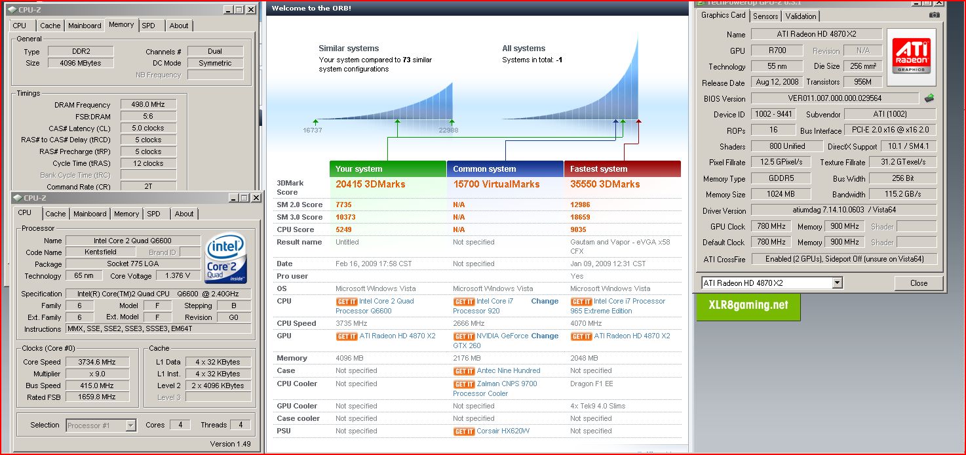
Task: Click GET IT badge beside Core 2 Quad Q6600
Action: point(347,302)
